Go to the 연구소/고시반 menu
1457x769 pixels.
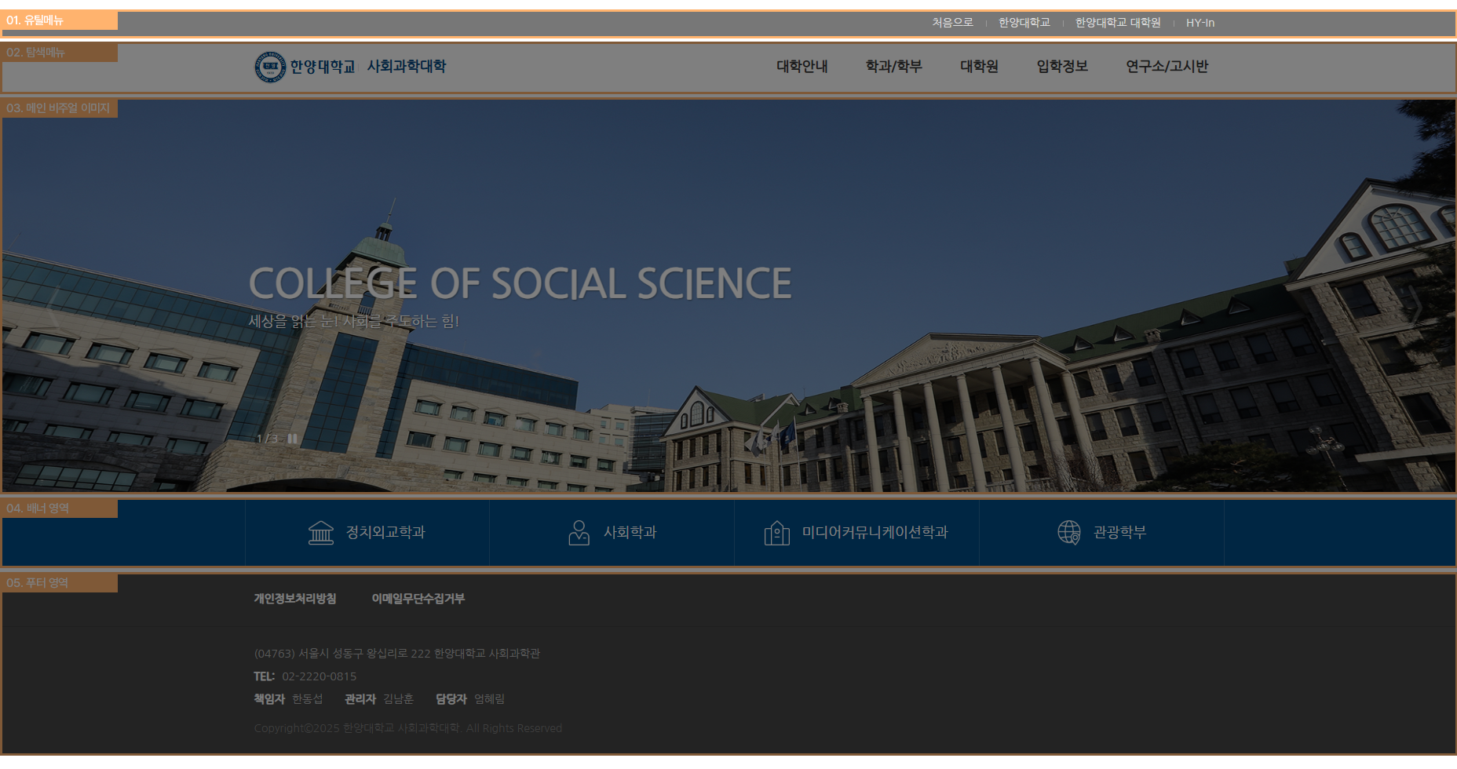point(1167,67)
